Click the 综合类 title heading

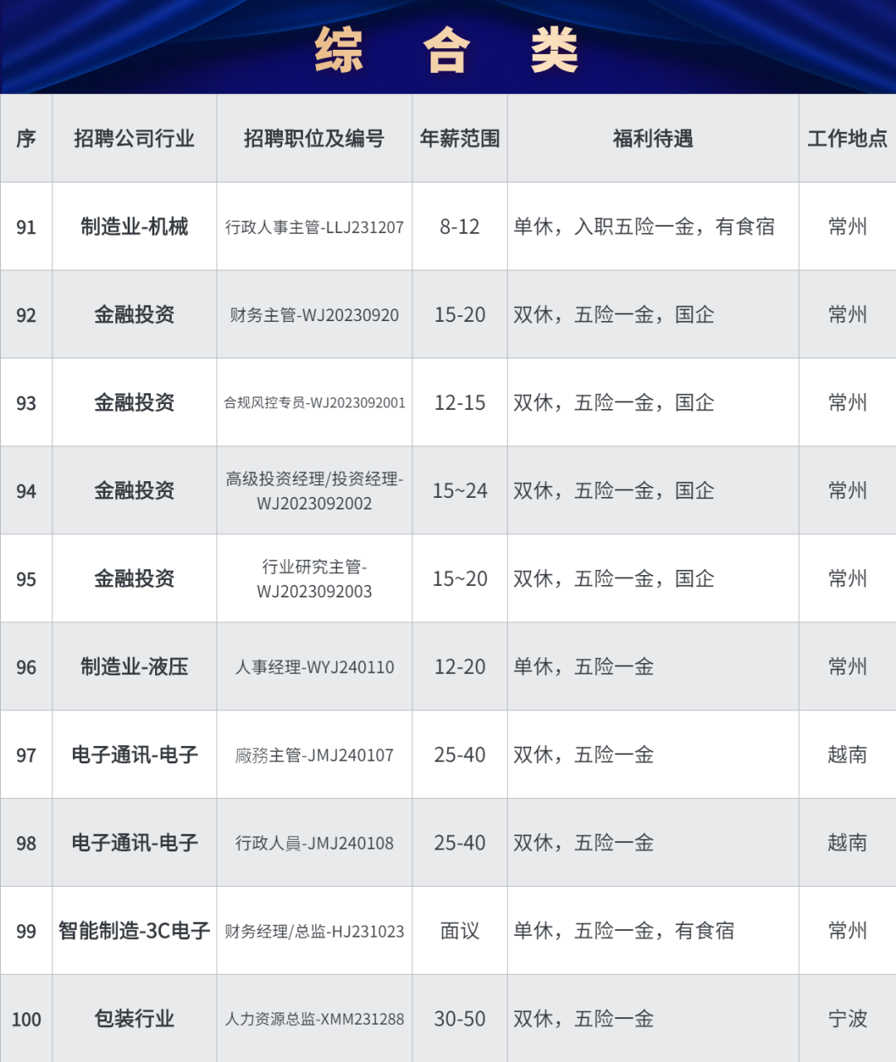pyautogui.click(x=447, y=50)
